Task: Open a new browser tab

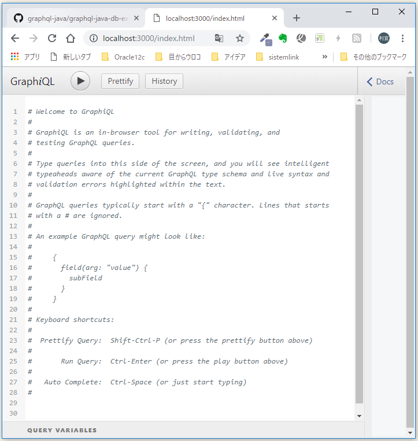Action: click(296, 18)
